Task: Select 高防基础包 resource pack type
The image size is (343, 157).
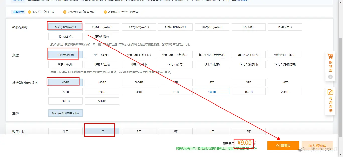Action: click(102, 37)
